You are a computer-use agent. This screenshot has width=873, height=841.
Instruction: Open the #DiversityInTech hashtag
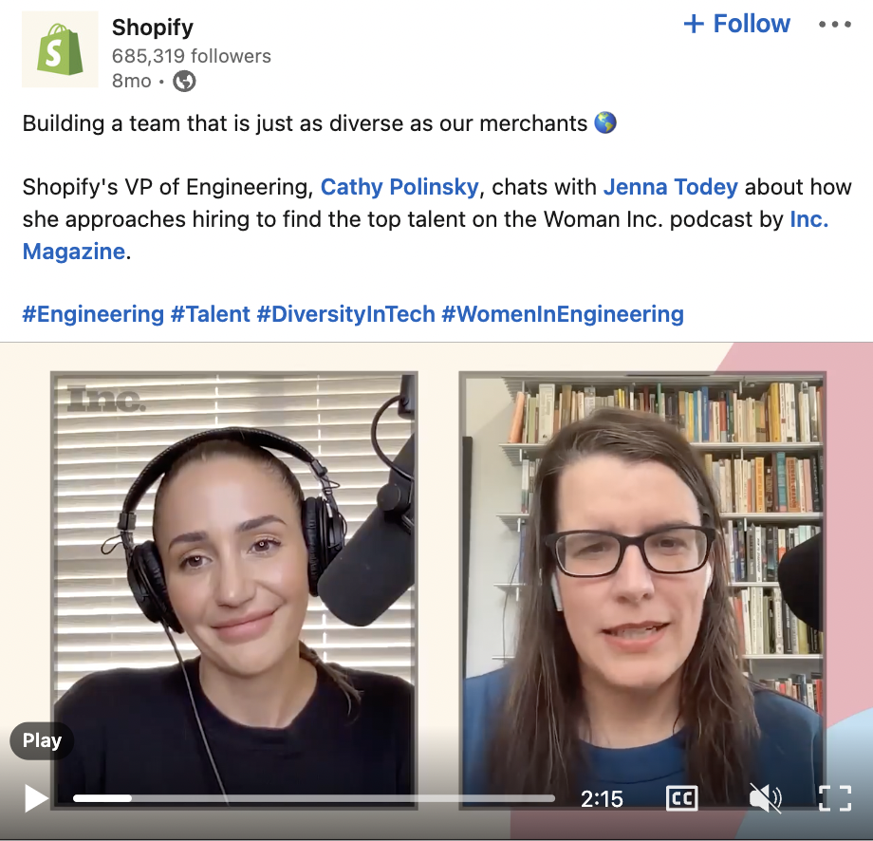(345, 314)
